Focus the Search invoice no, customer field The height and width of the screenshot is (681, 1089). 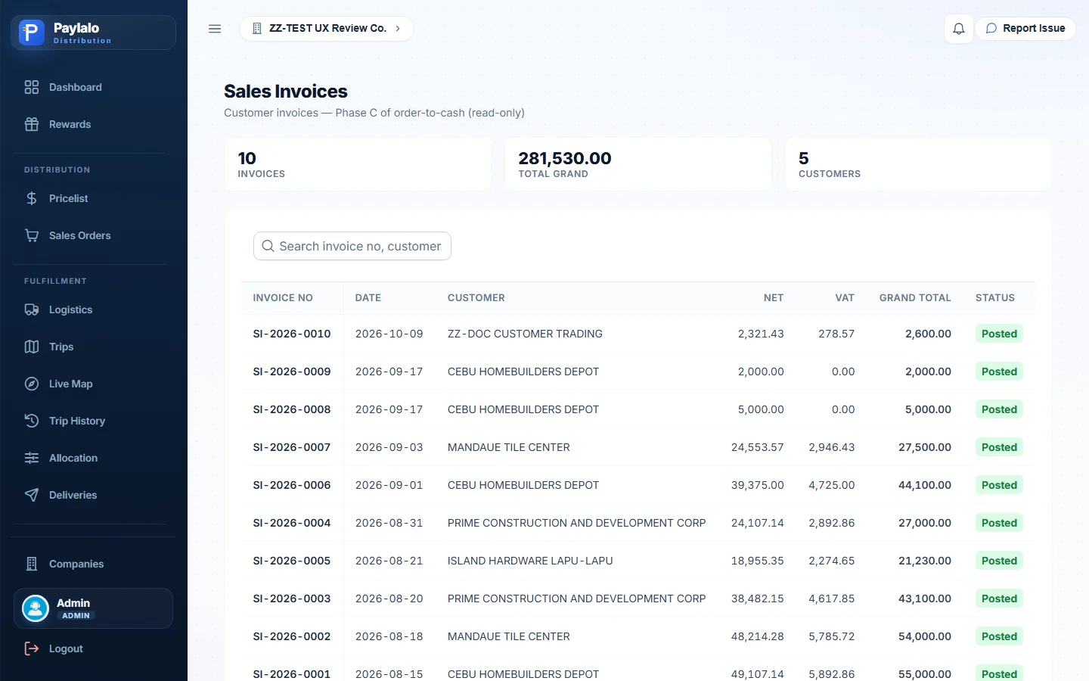[352, 246]
